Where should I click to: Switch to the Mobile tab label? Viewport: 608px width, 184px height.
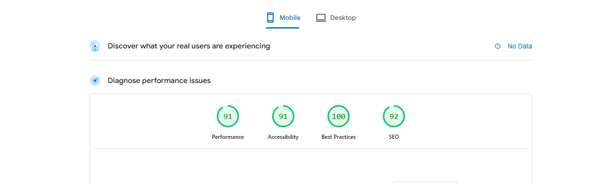pyautogui.click(x=290, y=18)
